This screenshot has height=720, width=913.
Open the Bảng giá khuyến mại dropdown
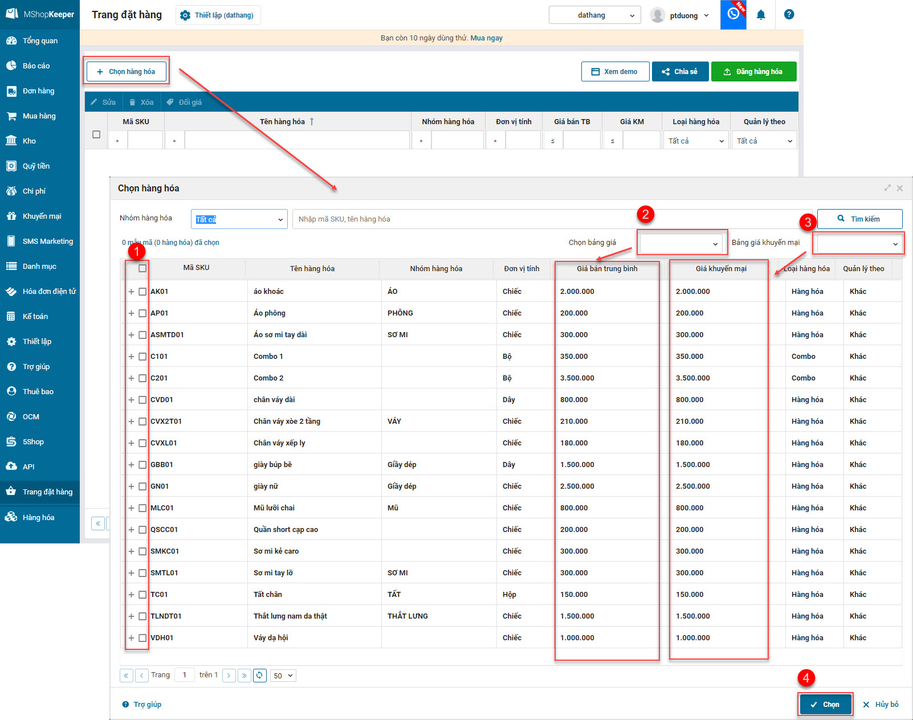859,244
